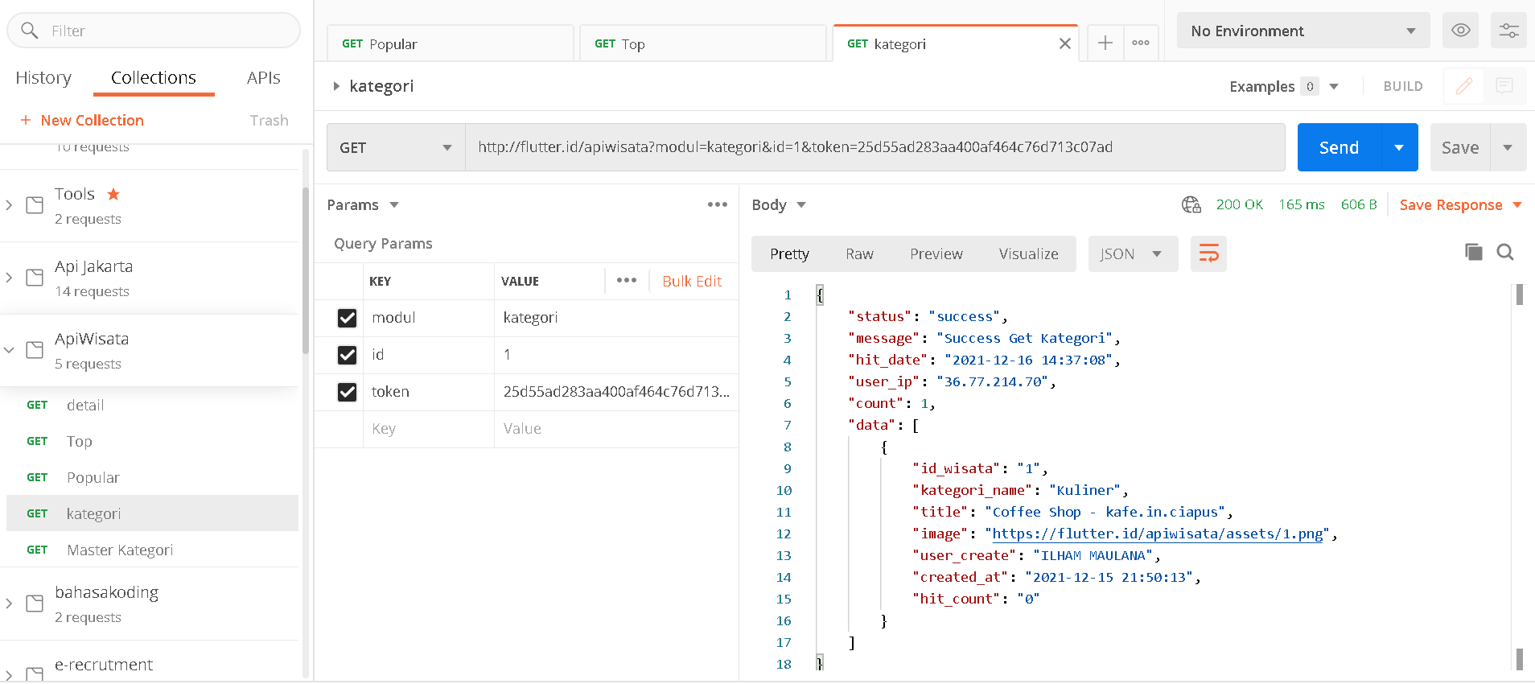Click the search magnifier icon in Filter box
This screenshot has height=684, width=1535.
coord(30,31)
